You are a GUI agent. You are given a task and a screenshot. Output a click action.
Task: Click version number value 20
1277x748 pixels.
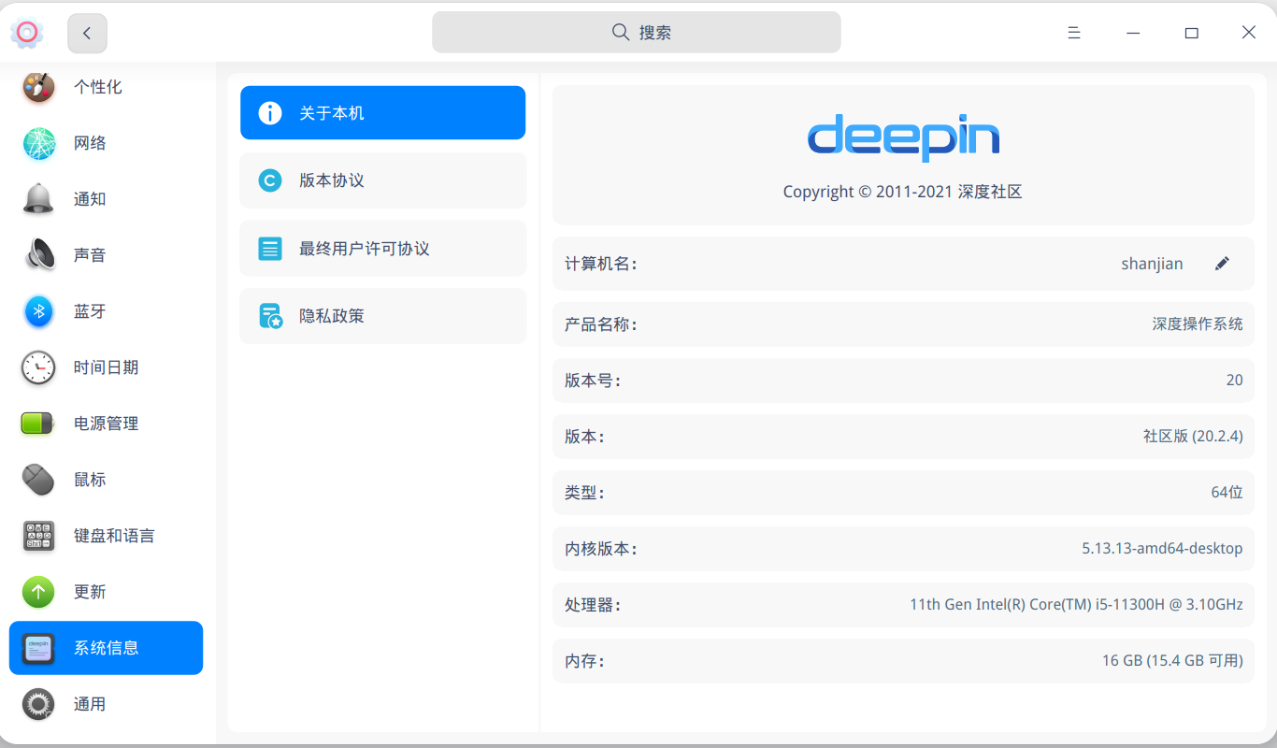(x=1235, y=380)
